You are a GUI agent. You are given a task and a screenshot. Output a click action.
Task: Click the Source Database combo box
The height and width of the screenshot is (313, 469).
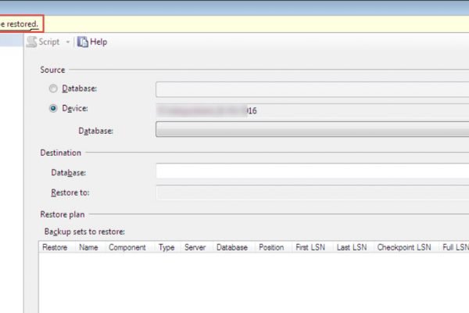click(x=312, y=89)
